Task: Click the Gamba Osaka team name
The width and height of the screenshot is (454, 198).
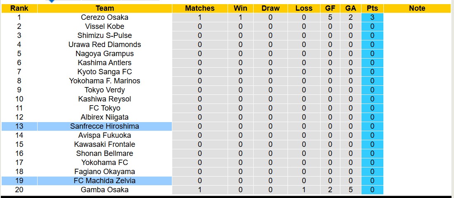Action: [105, 190]
